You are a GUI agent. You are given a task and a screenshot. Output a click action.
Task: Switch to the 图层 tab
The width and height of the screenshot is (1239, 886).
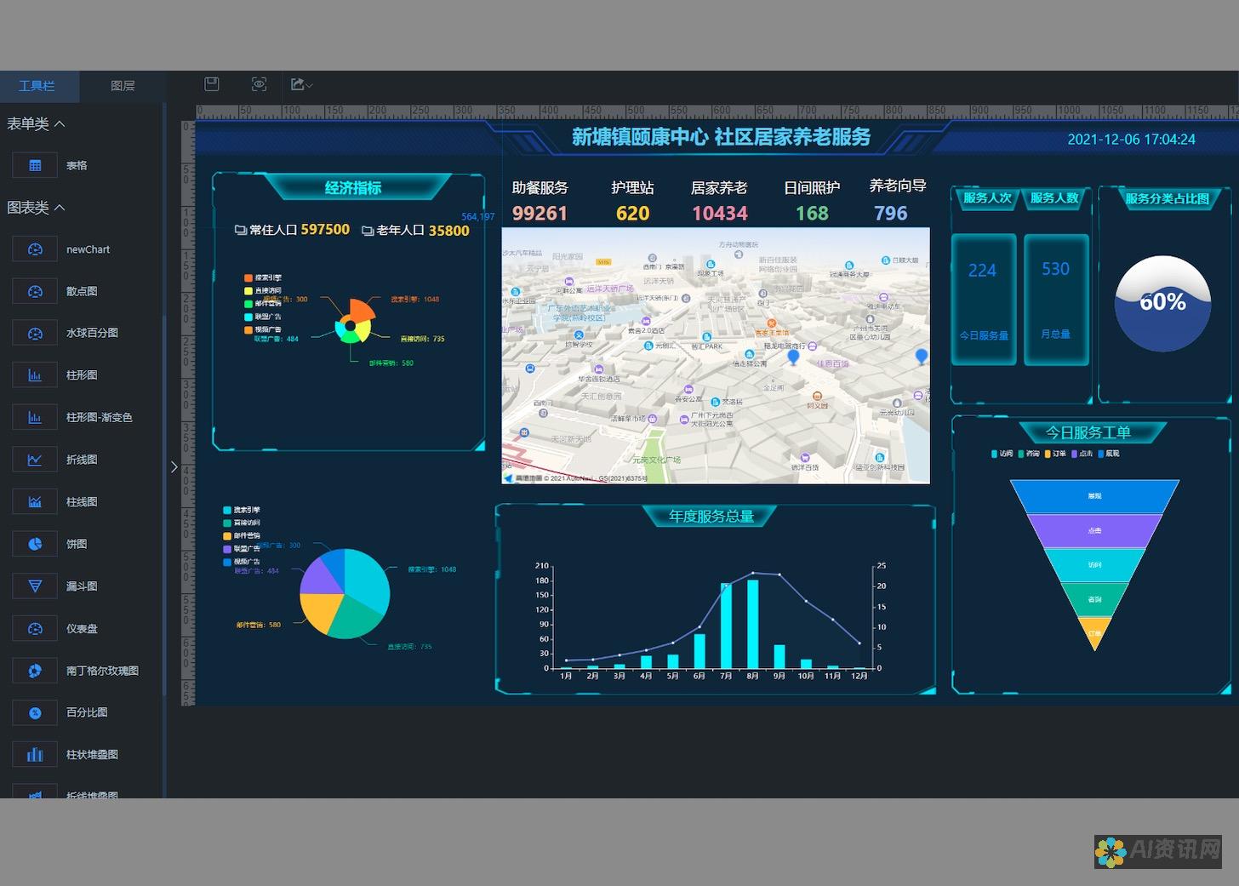123,86
